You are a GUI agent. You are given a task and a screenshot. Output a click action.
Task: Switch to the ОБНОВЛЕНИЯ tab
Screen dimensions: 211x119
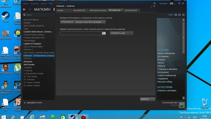pyautogui.click(x=80, y=10)
